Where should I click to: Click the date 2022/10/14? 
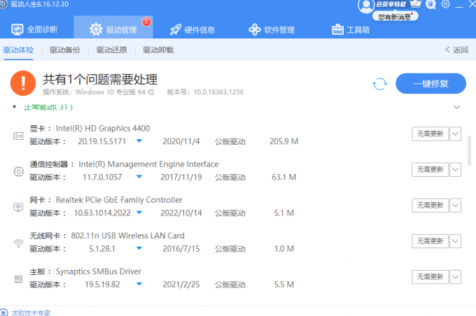181,213
